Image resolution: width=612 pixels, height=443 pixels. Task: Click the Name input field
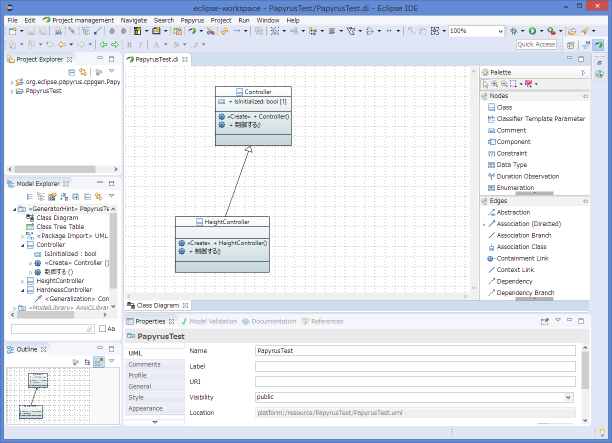(x=415, y=351)
